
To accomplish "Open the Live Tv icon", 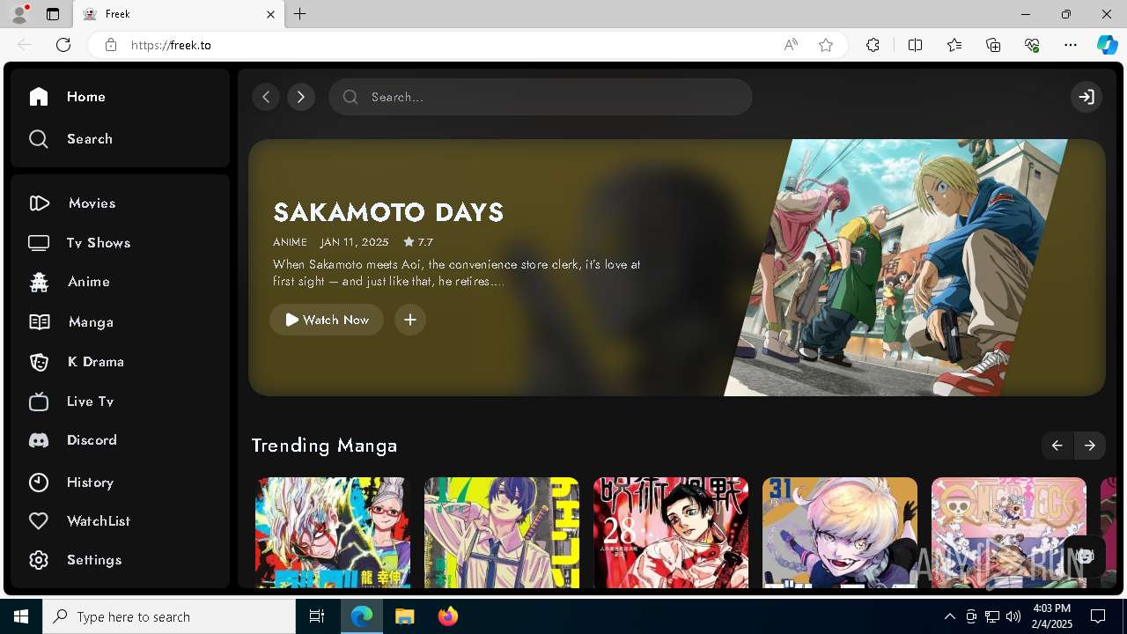I will click(x=39, y=402).
